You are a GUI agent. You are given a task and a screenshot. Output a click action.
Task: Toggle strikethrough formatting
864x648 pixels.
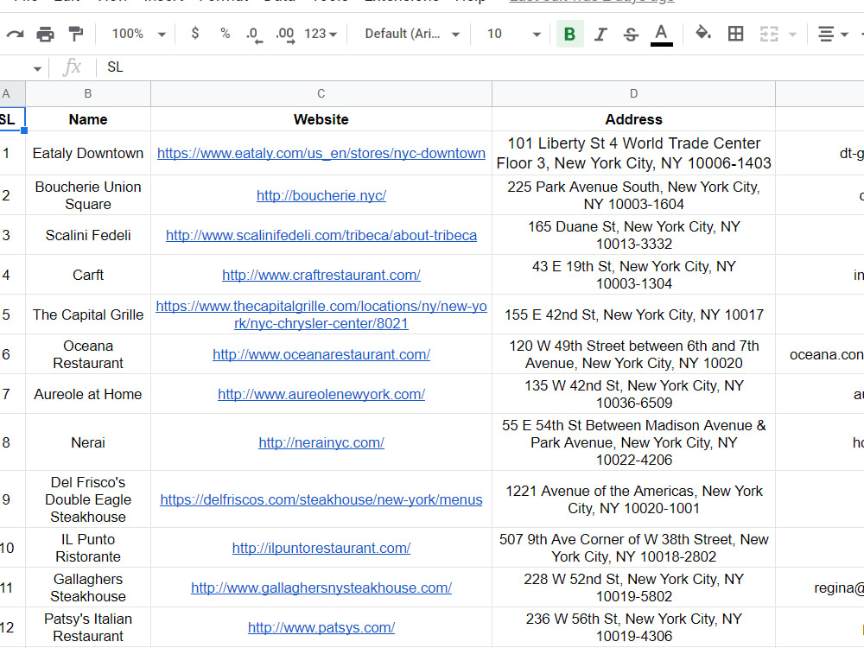click(x=631, y=35)
